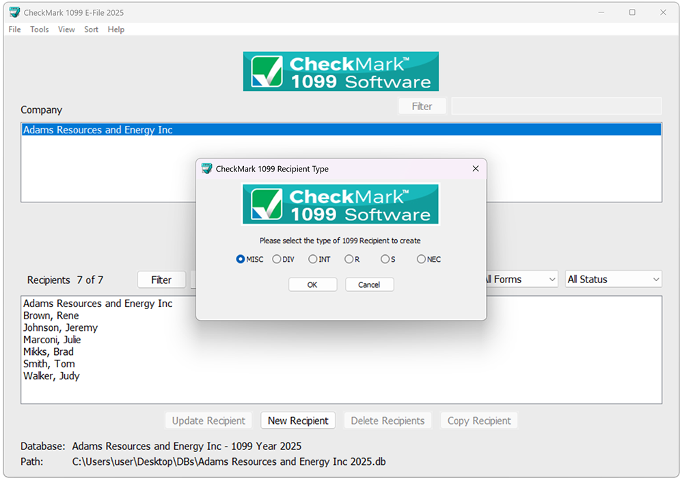This screenshot has width=682, height=480.
Task: Select the MISC recipient type radio button
Action: coord(249,259)
